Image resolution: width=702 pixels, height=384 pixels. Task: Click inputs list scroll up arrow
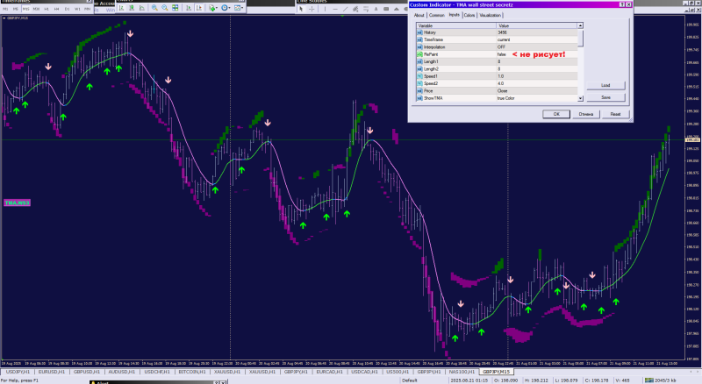580,25
